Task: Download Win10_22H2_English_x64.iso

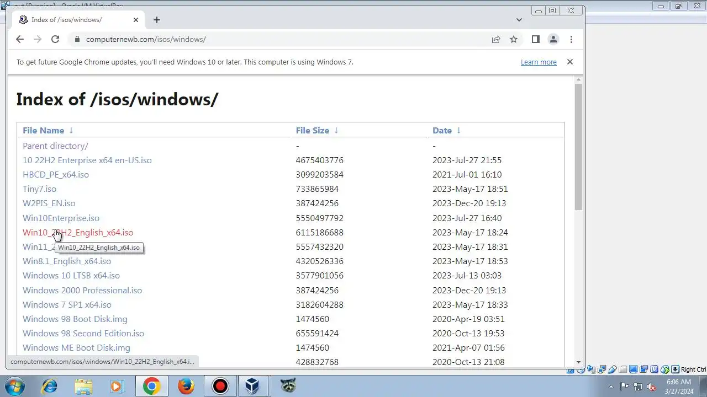Action: pos(78,233)
